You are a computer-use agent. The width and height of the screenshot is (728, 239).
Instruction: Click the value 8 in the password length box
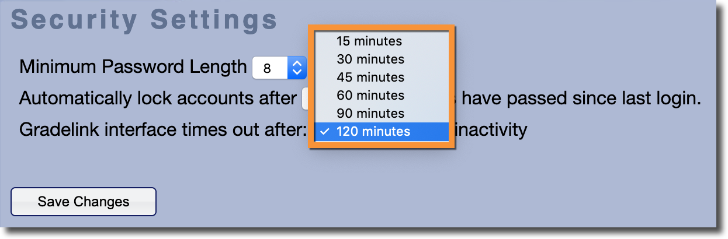268,68
